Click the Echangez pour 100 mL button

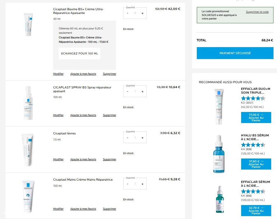79,54
